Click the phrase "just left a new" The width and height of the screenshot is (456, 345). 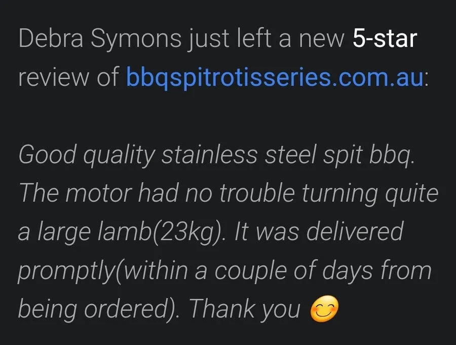[267, 39]
